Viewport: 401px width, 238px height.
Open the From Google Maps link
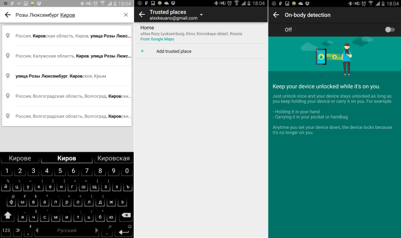[x=157, y=39]
